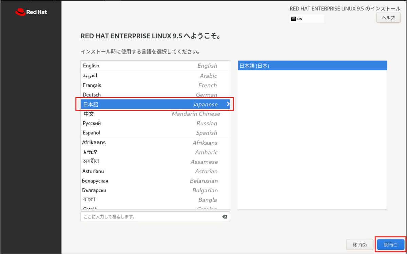Select Afrikaans in the language list
The height and width of the screenshot is (254, 407).
[x=155, y=143]
